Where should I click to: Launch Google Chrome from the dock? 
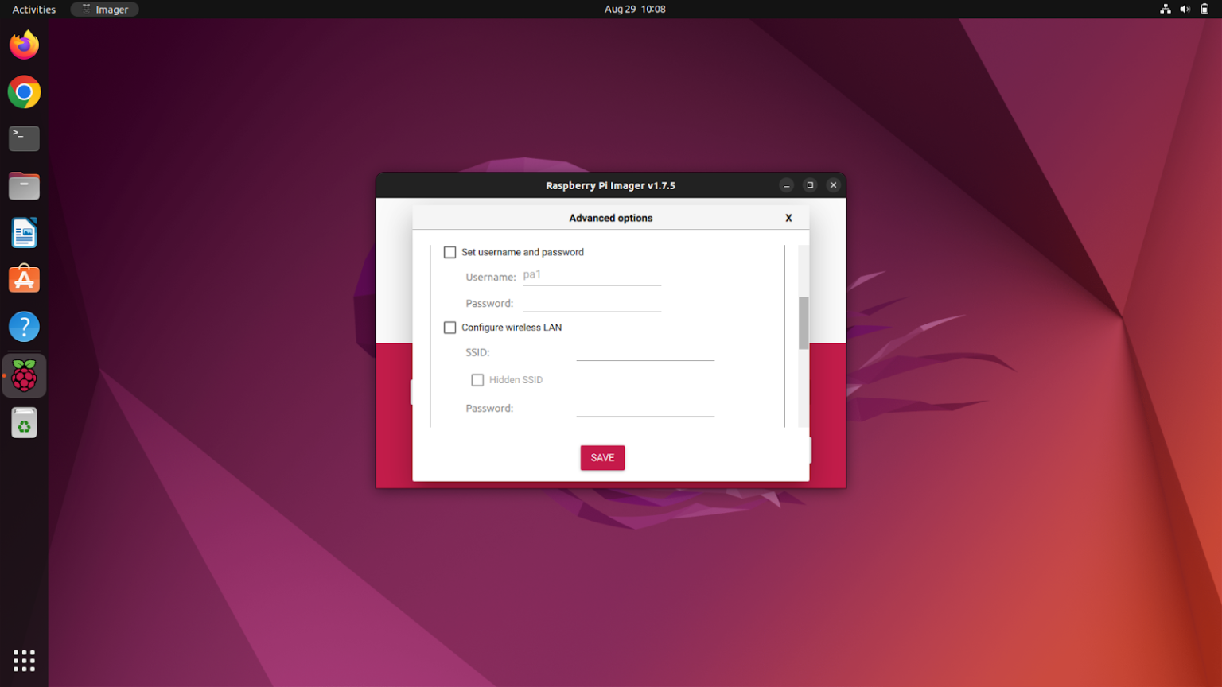pos(24,92)
